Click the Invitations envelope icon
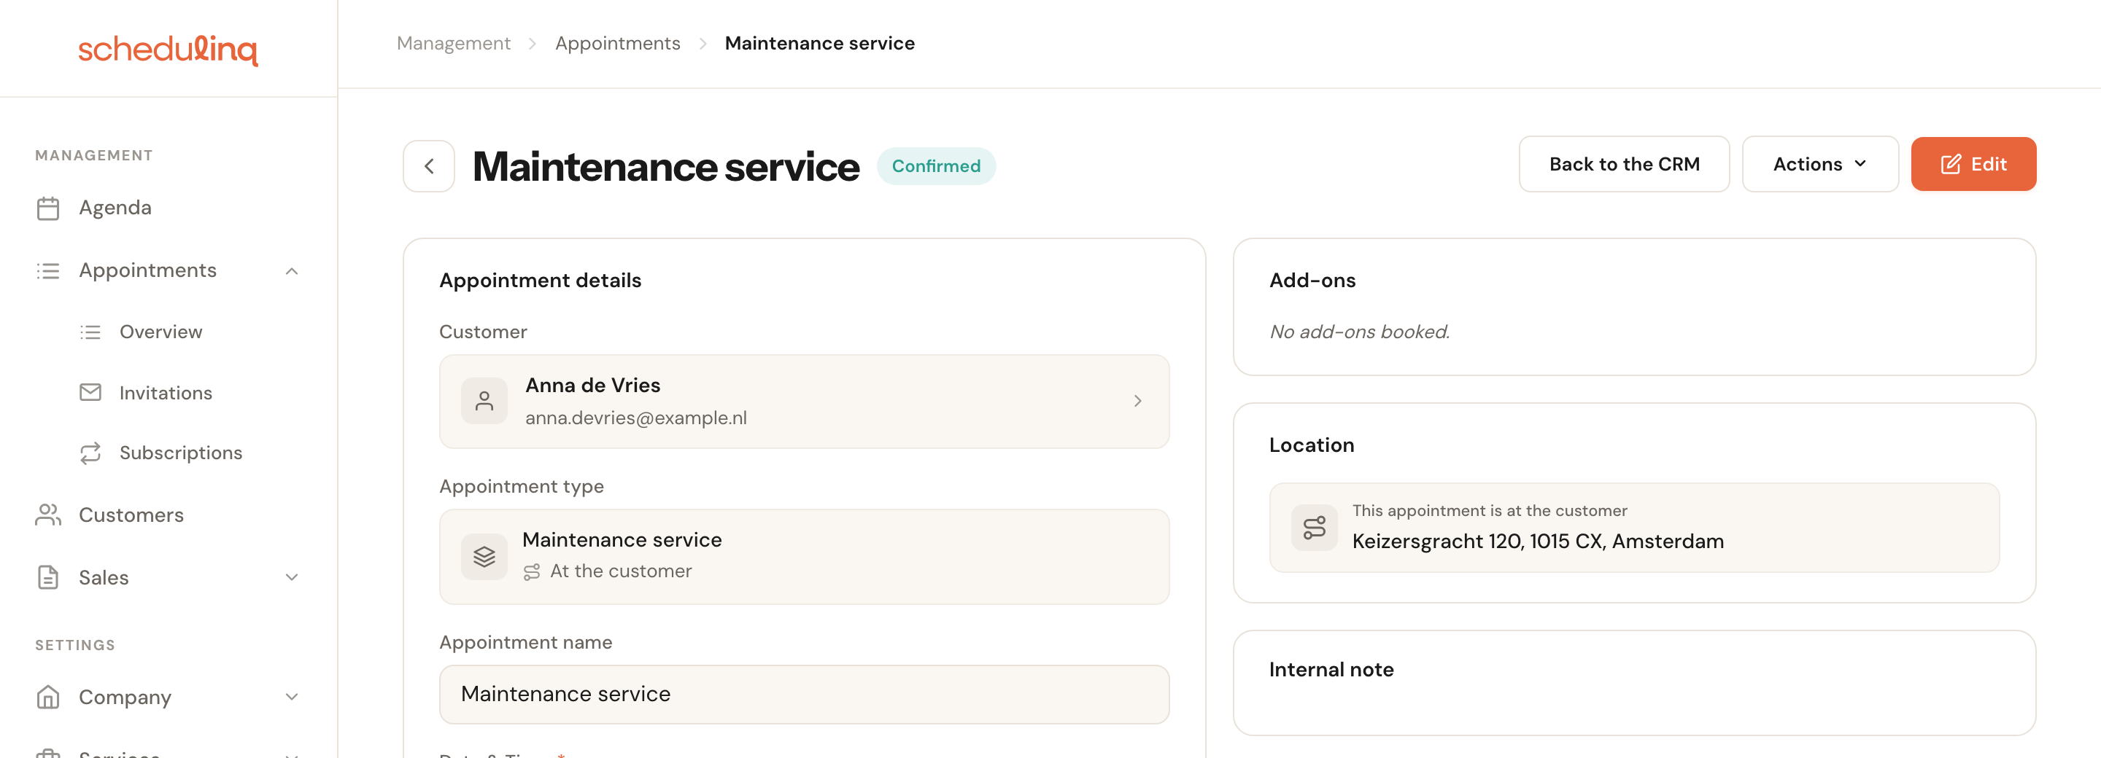This screenshot has height=758, width=2101. pos(90,393)
